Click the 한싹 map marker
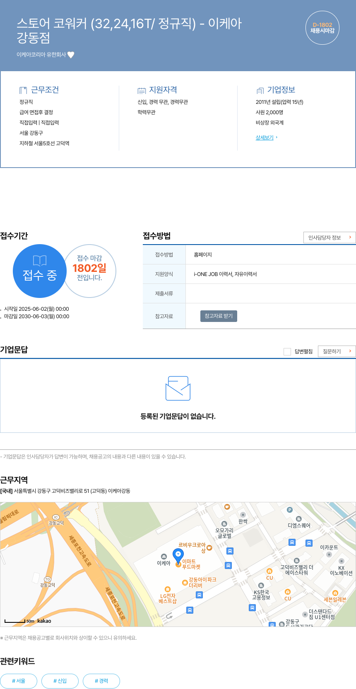 tap(243, 515)
